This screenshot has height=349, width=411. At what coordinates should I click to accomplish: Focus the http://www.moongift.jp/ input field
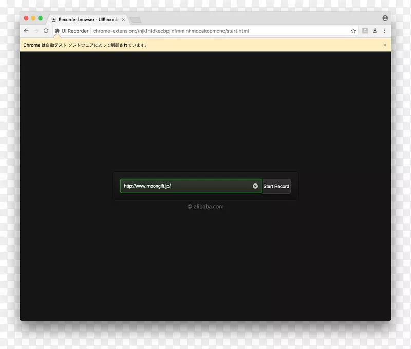(x=185, y=186)
